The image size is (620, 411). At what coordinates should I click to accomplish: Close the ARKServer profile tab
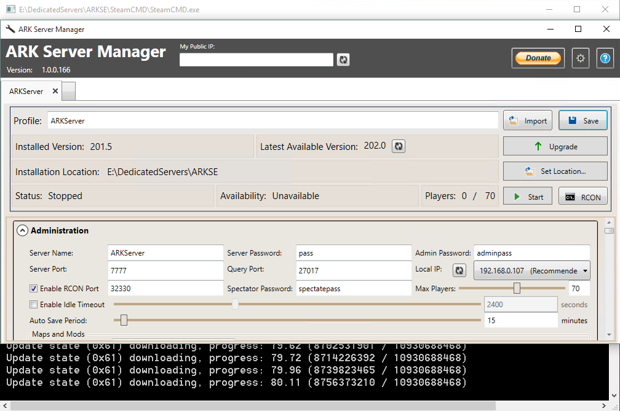55,91
